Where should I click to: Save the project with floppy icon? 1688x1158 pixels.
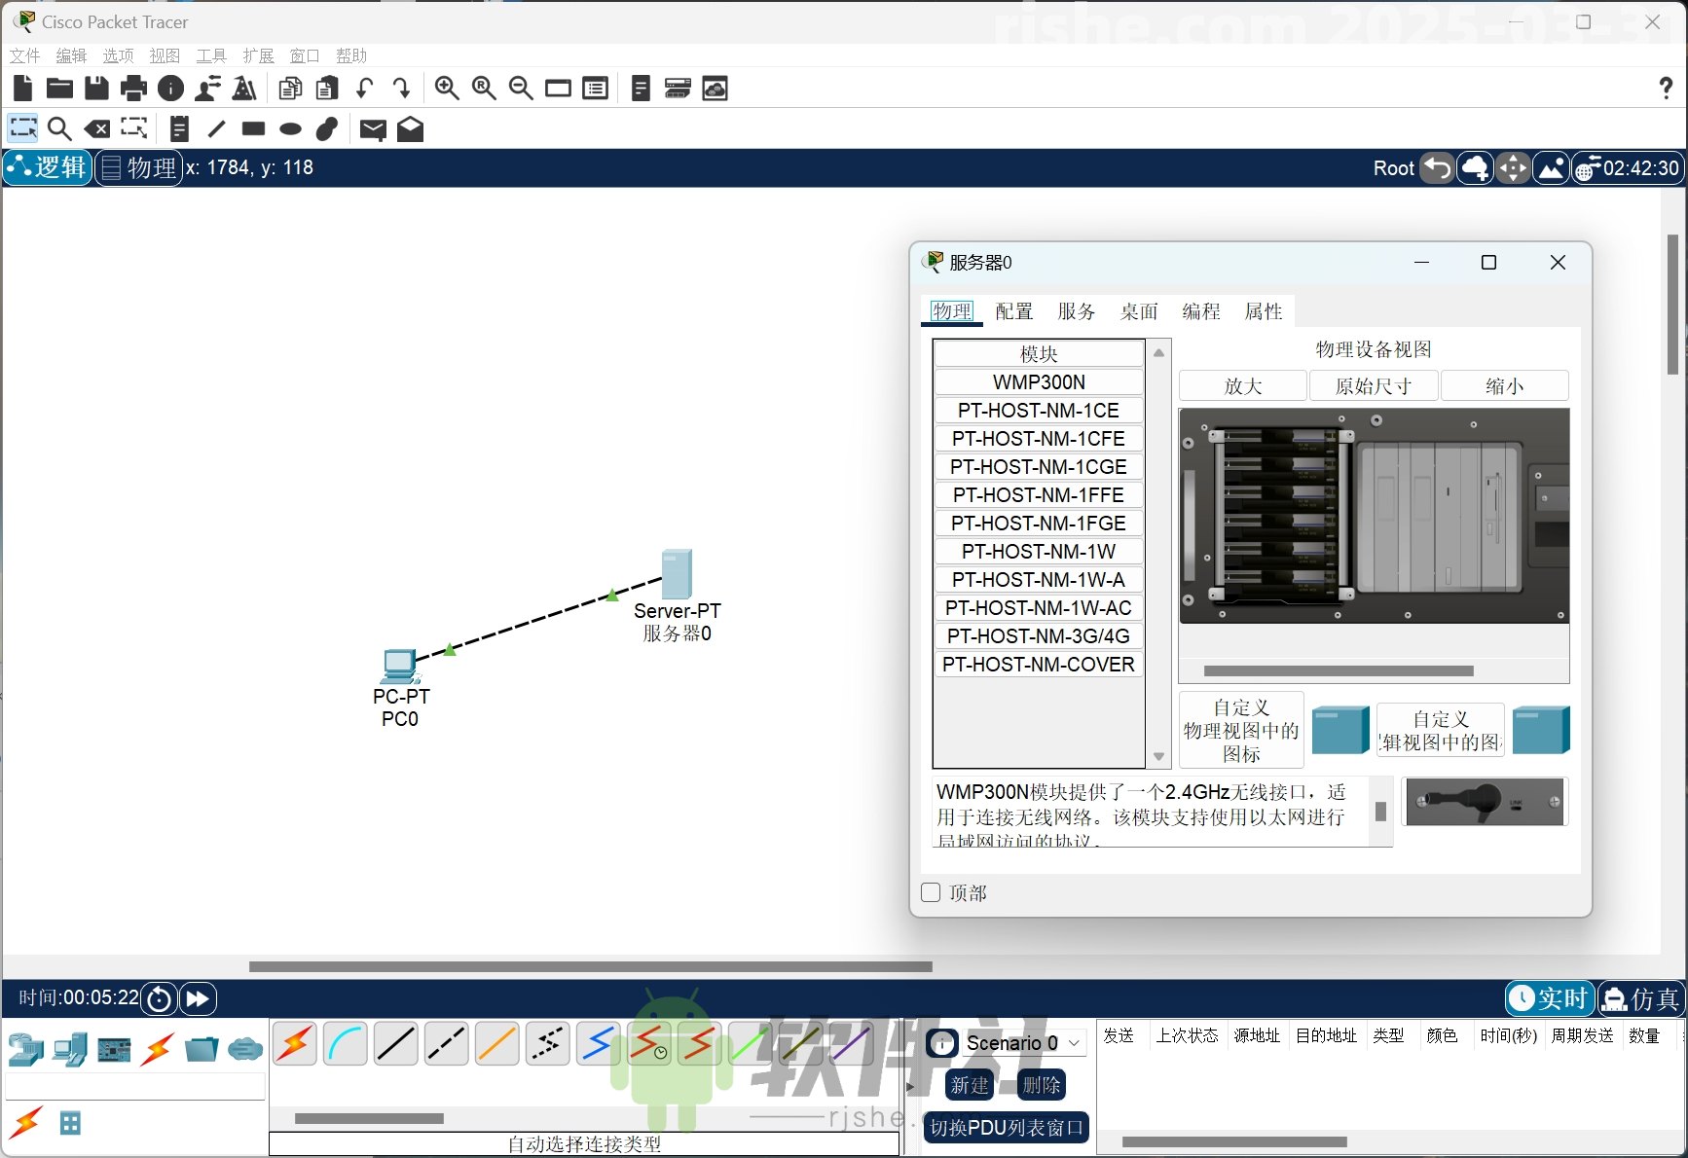[x=96, y=89]
